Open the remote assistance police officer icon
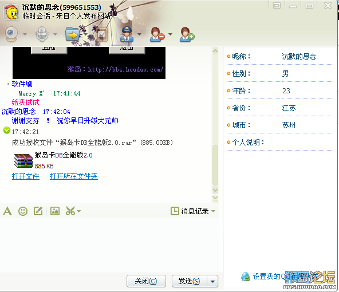This screenshot has height=292, width=339. click(x=127, y=34)
